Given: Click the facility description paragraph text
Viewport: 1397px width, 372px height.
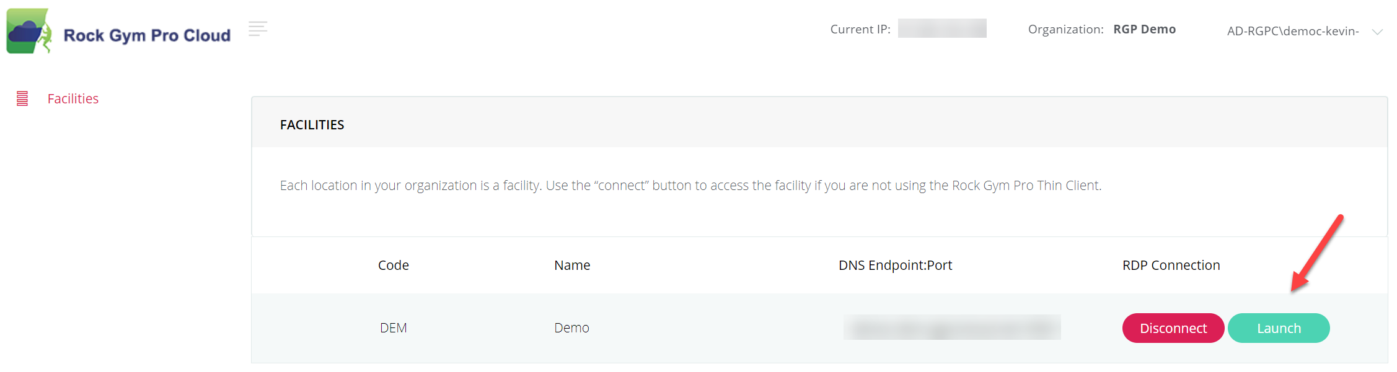Looking at the screenshot, I should point(690,186).
